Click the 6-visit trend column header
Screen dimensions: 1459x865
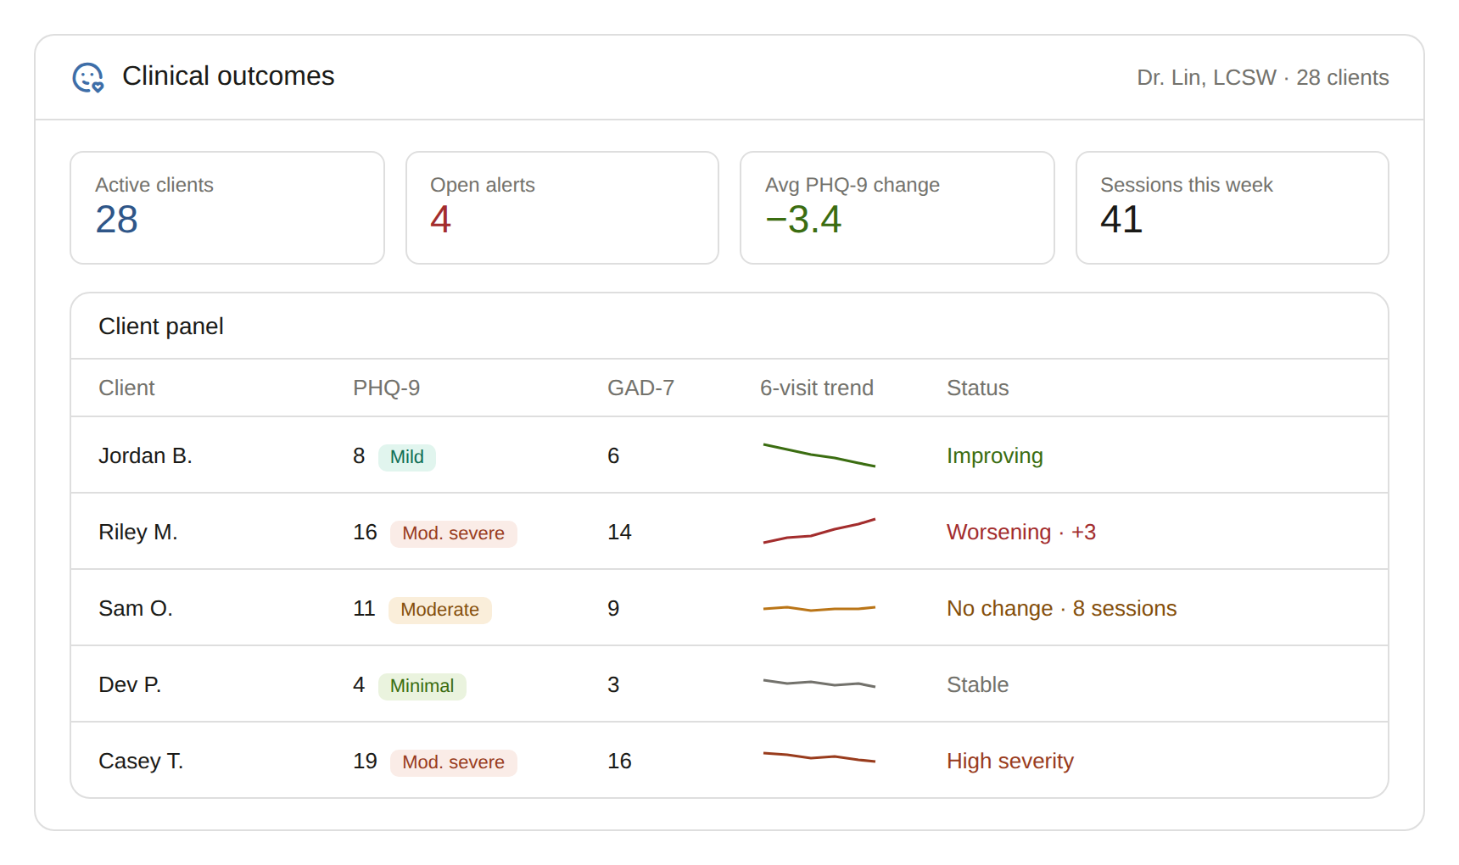[816, 388]
